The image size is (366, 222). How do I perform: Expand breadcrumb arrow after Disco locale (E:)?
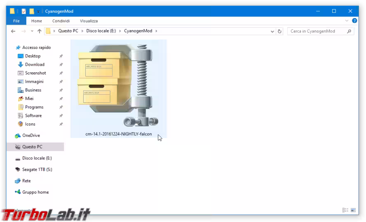click(x=120, y=31)
